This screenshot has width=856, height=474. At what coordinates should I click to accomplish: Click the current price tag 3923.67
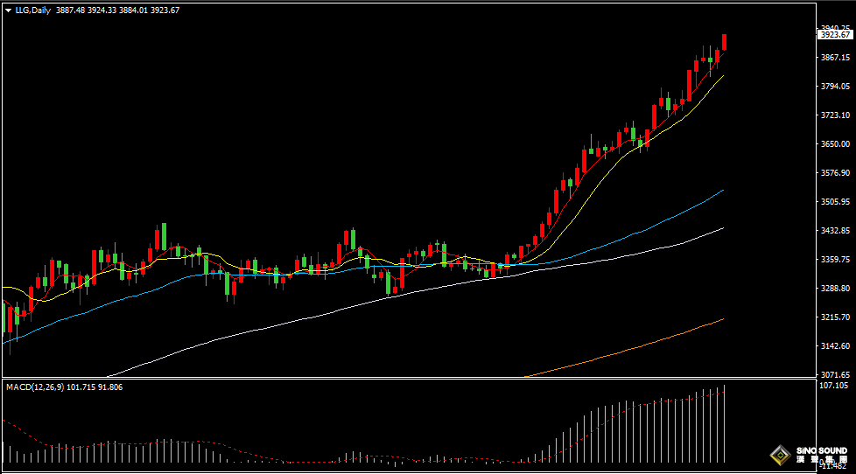point(834,35)
